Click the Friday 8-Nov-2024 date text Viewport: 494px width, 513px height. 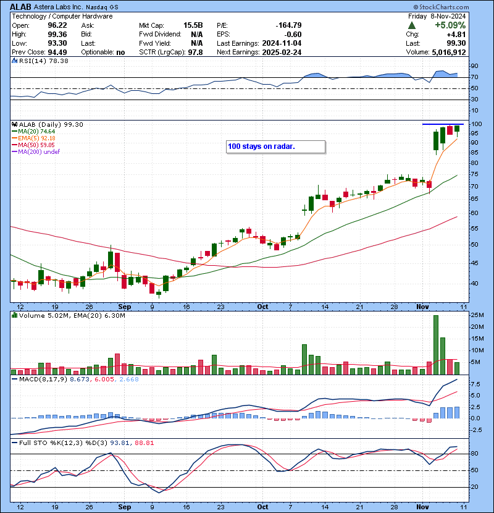(x=437, y=16)
